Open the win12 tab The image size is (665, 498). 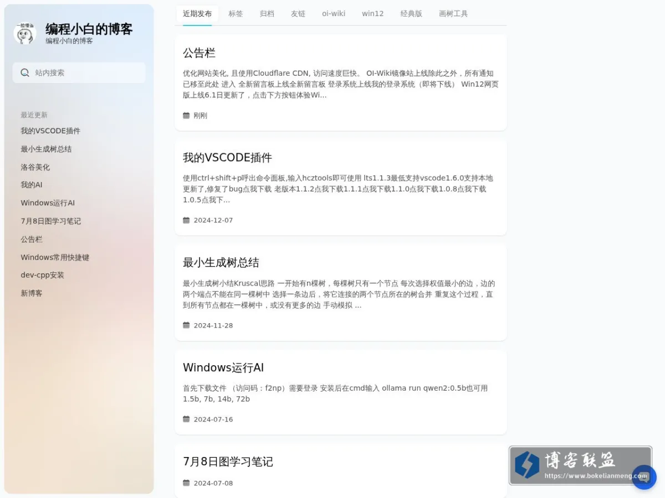tap(373, 14)
